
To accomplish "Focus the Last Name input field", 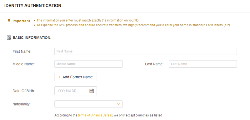I will click(x=203, y=64).
